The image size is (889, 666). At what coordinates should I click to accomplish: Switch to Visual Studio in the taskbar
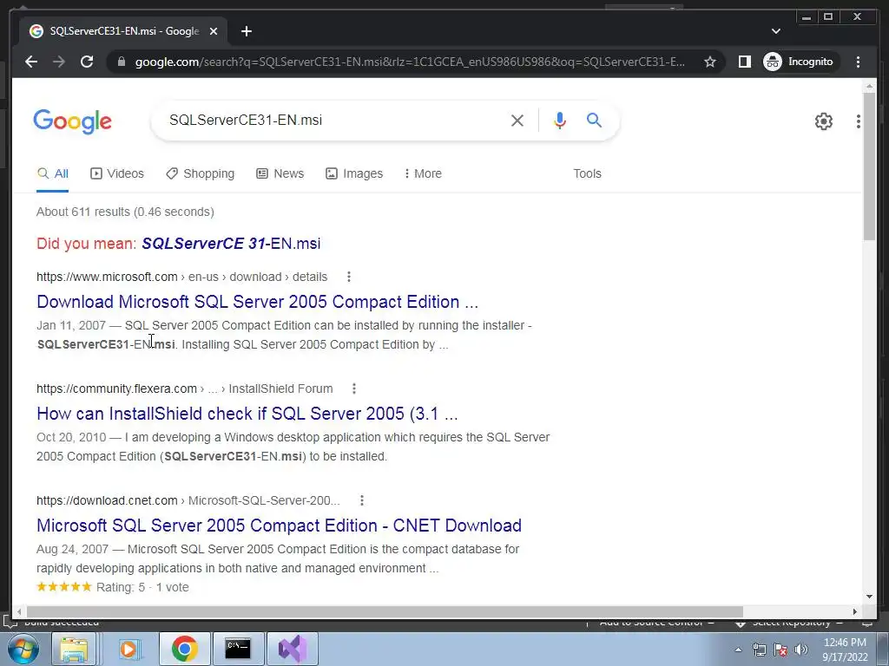pos(292,649)
